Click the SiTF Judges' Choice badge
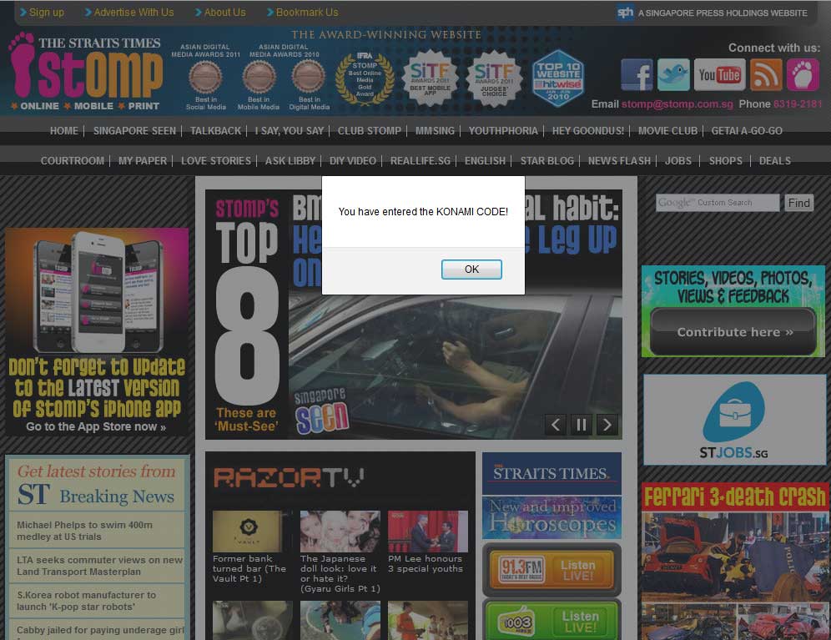831x640 pixels. tap(494, 78)
